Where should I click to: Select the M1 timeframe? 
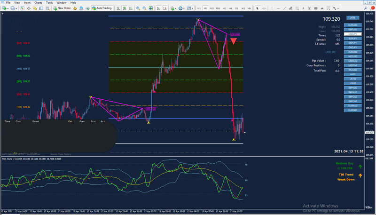(x=199, y=8)
